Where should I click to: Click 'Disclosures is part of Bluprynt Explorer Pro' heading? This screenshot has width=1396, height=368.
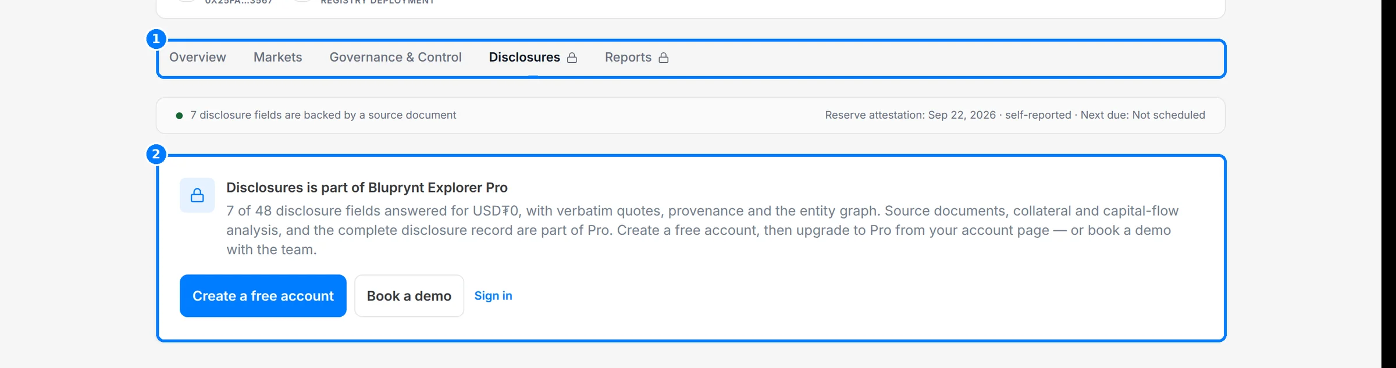(367, 188)
